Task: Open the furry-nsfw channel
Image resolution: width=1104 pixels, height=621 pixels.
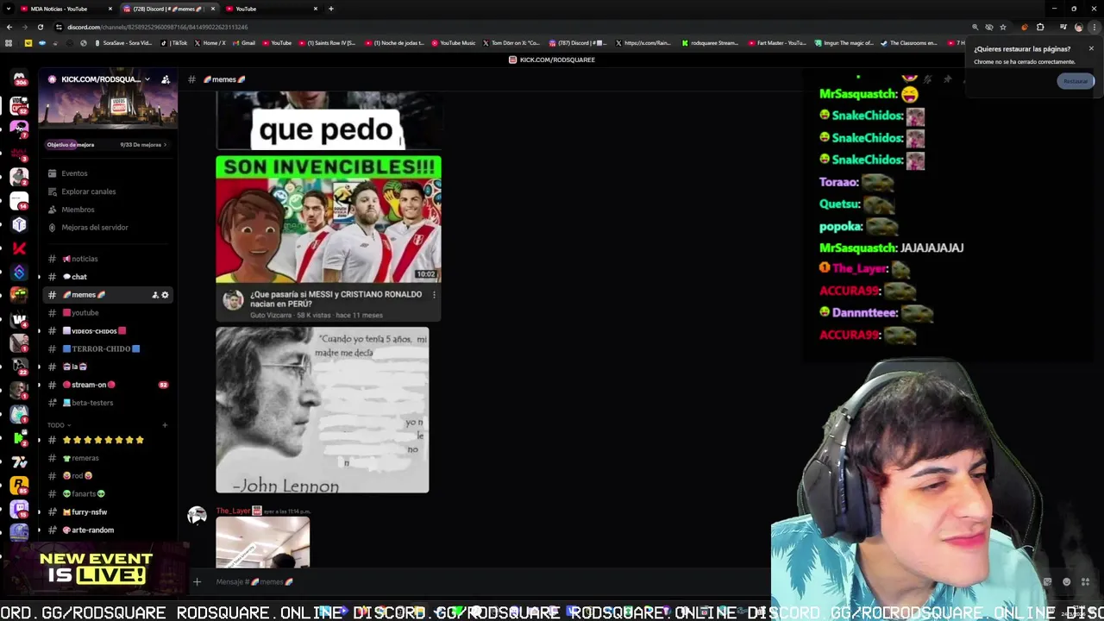Action: tap(108, 512)
